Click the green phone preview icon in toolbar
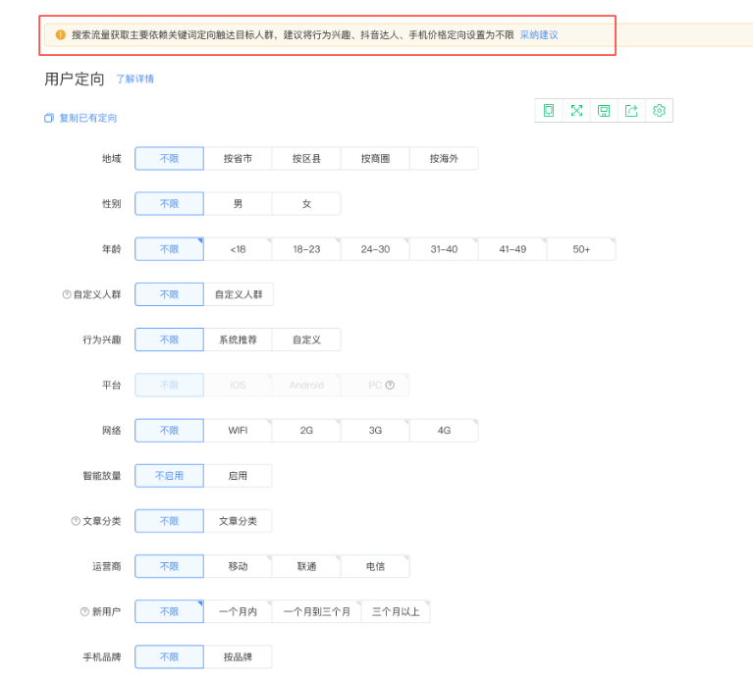This screenshot has height=679, width=753. click(549, 110)
